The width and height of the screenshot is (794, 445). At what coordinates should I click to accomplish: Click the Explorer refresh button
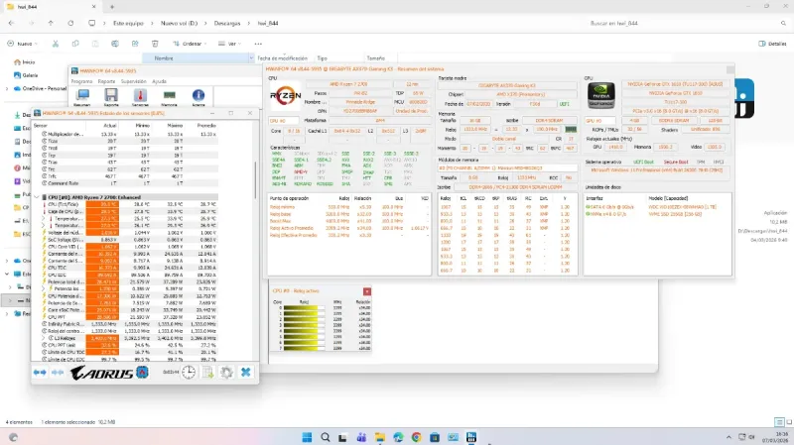tap(70, 23)
